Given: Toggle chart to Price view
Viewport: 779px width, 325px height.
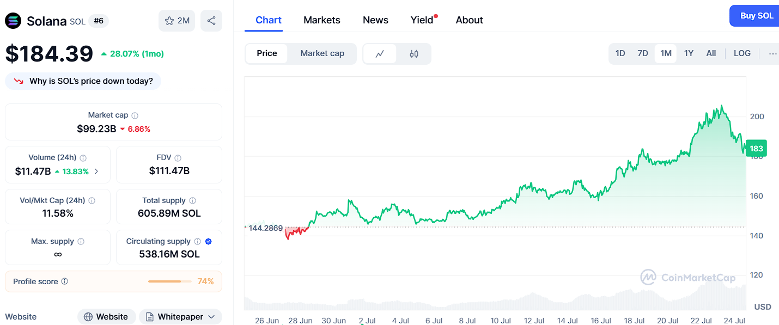Looking at the screenshot, I should 267,53.
